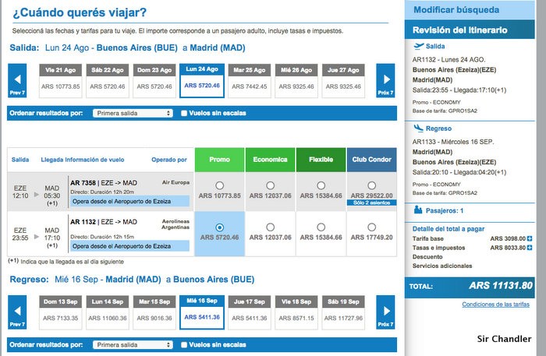
Task: Enable outbound Vuelos sin escalas checkbox
Action: (x=184, y=113)
